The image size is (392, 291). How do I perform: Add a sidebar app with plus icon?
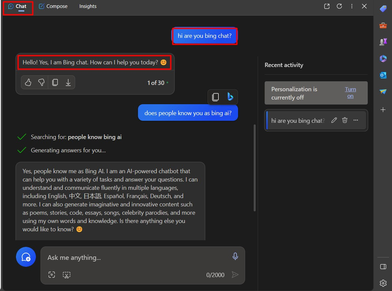tap(383, 109)
